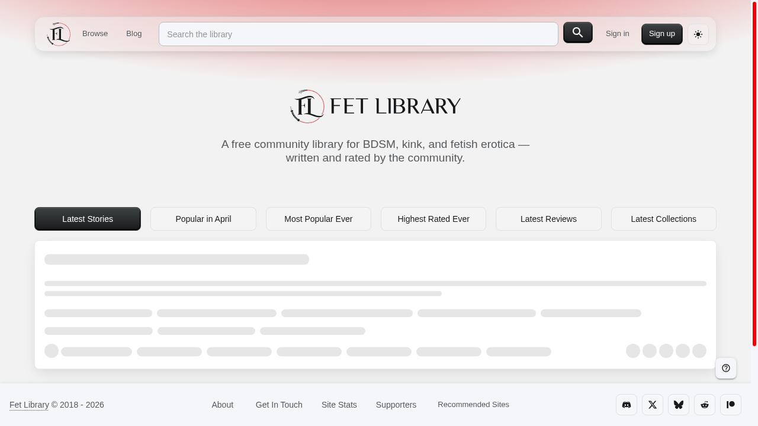This screenshot has width=758, height=426.
Task: Click the search magnifier icon
Action: click(x=577, y=33)
